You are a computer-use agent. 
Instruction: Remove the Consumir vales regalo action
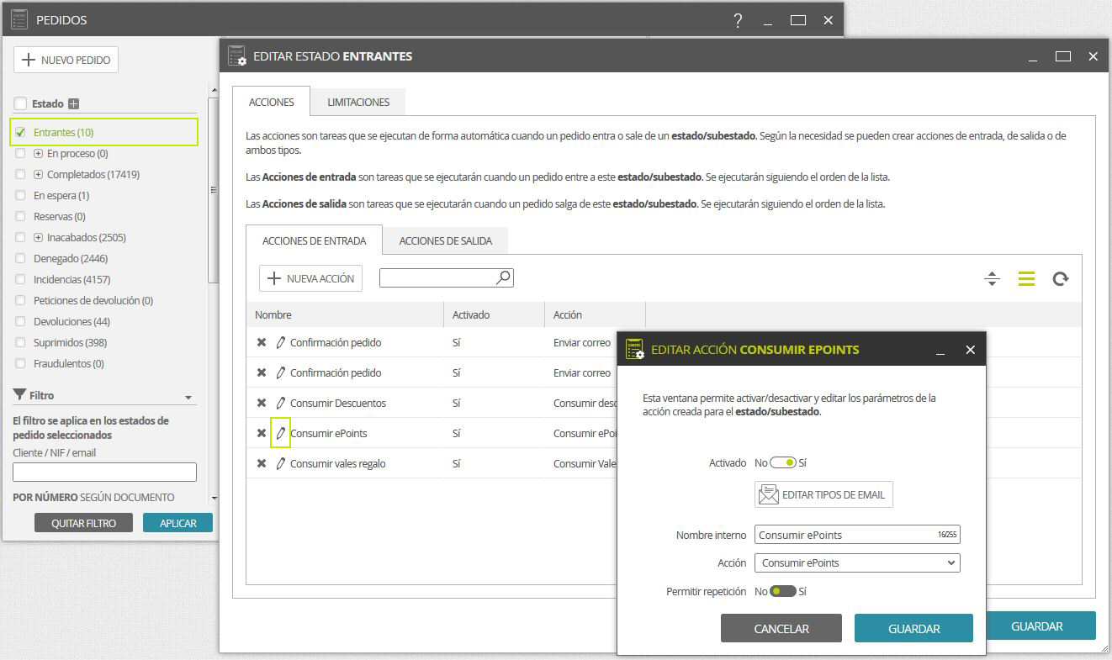[x=262, y=464]
